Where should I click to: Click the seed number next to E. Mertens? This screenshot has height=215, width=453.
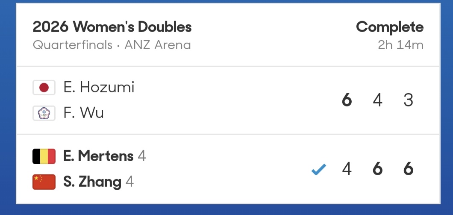(142, 156)
